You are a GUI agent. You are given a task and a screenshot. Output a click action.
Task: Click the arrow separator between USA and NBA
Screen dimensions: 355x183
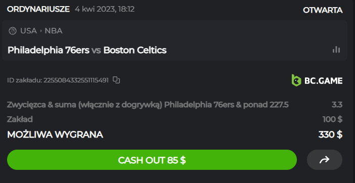(x=41, y=31)
